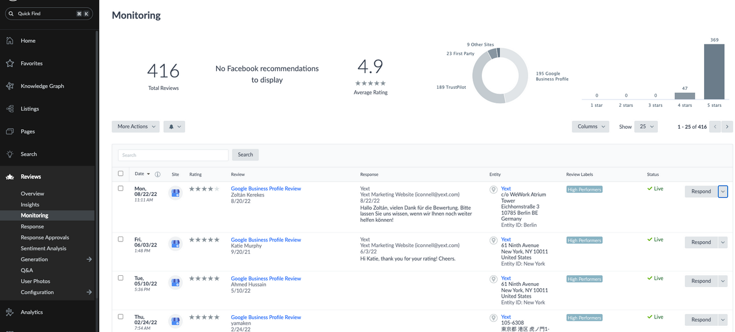The image size is (735, 332).
Task: Expand Respond options for Zoltán Kerekes review
Action: tap(723, 192)
